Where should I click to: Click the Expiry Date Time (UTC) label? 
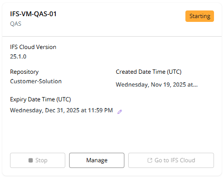[x=41, y=99]
